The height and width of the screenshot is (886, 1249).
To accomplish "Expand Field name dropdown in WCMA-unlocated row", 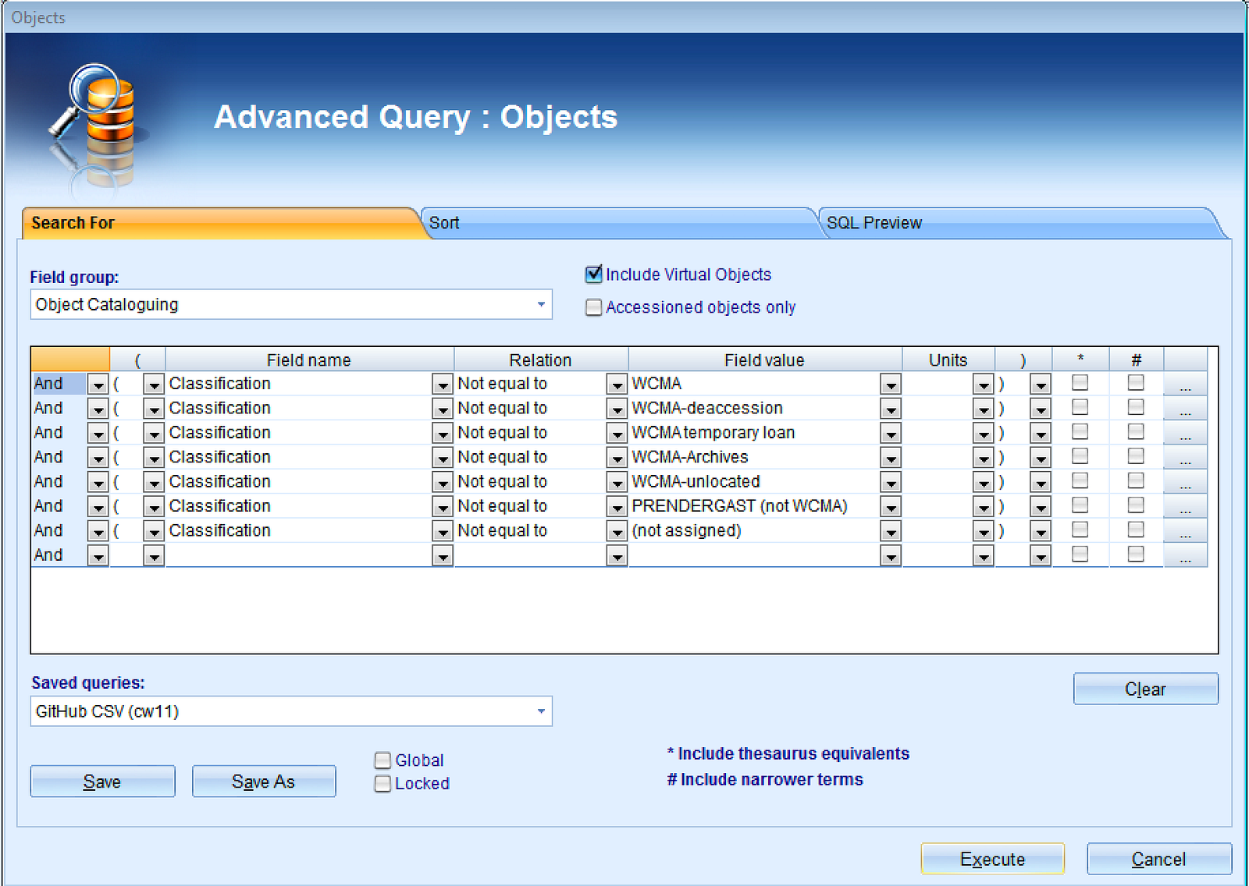I will coord(443,482).
